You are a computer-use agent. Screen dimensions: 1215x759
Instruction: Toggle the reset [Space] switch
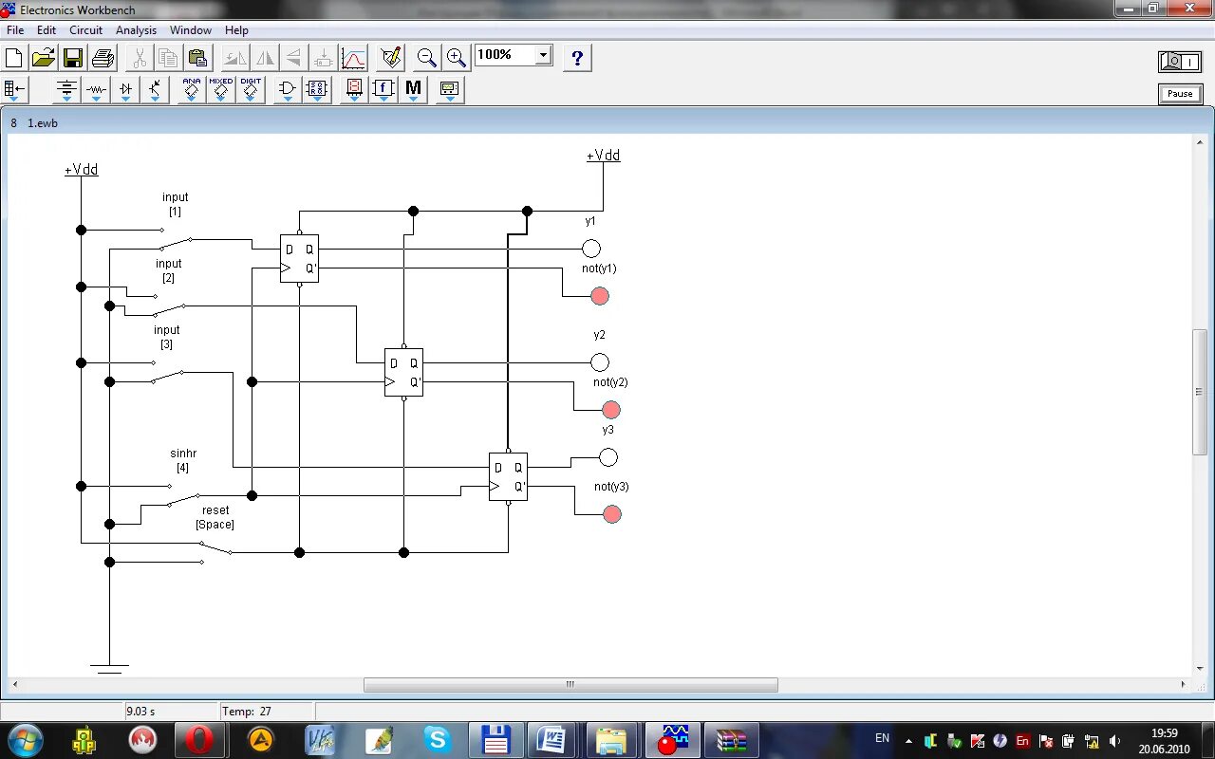[x=215, y=551]
